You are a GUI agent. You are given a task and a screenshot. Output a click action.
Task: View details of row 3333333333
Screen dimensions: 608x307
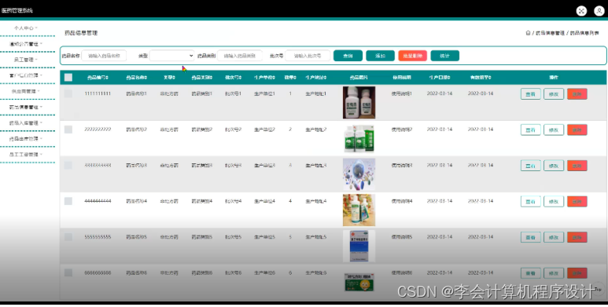point(530,166)
